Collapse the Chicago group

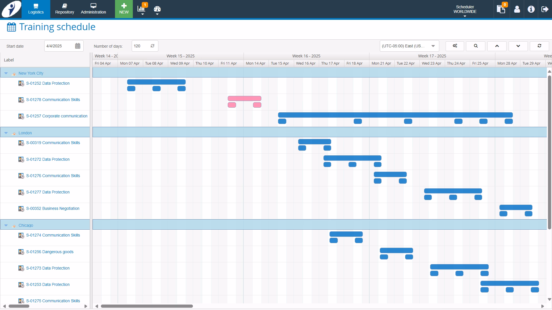point(6,225)
